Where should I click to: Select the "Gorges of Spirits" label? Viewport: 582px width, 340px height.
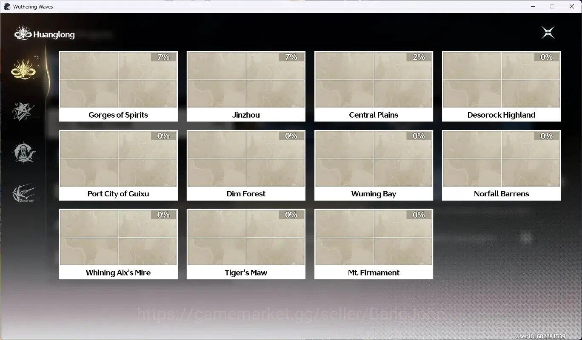(118, 115)
